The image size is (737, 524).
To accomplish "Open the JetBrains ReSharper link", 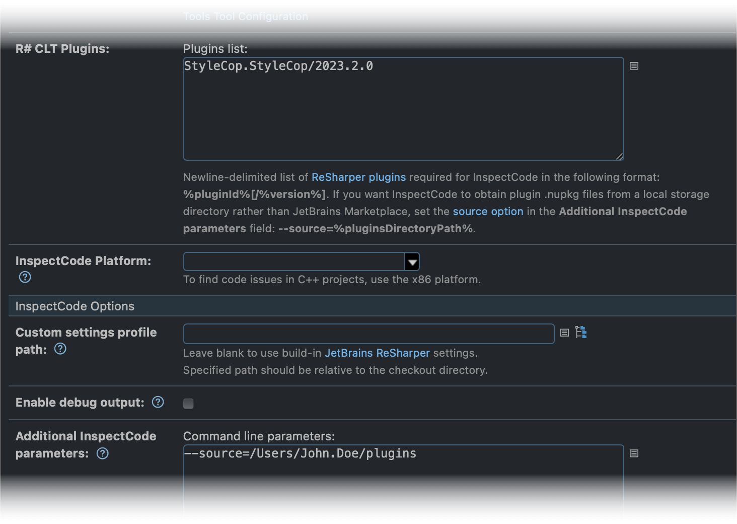I will [x=377, y=353].
